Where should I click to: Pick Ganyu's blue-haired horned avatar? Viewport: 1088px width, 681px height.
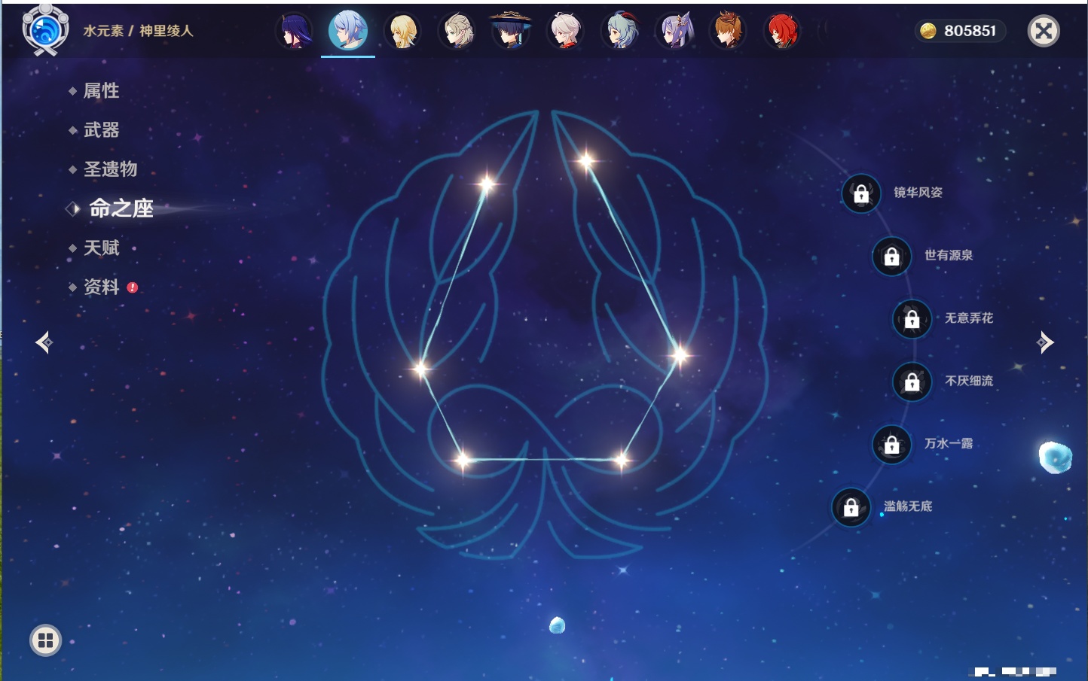[620, 31]
